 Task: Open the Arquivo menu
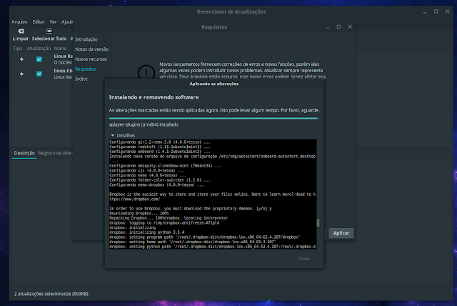tap(19, 22)
